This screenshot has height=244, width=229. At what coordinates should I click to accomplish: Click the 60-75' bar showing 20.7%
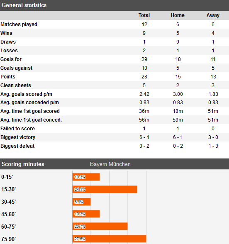point(100,227)
